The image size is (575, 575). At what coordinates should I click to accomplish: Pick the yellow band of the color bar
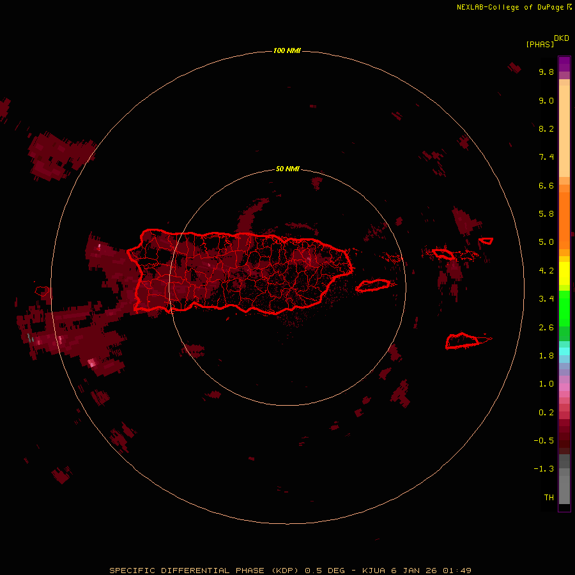[x=564, y=273]
